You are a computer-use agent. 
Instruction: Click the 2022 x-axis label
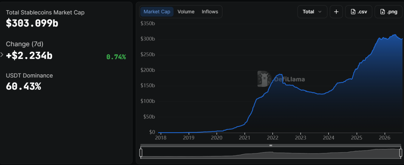coord(273,138)
